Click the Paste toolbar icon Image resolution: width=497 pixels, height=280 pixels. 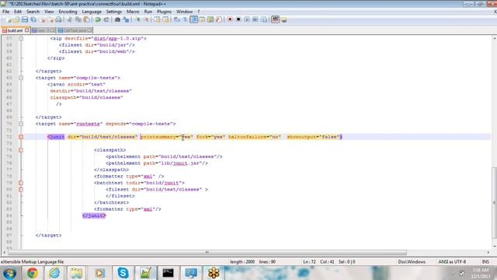point(86,19)
